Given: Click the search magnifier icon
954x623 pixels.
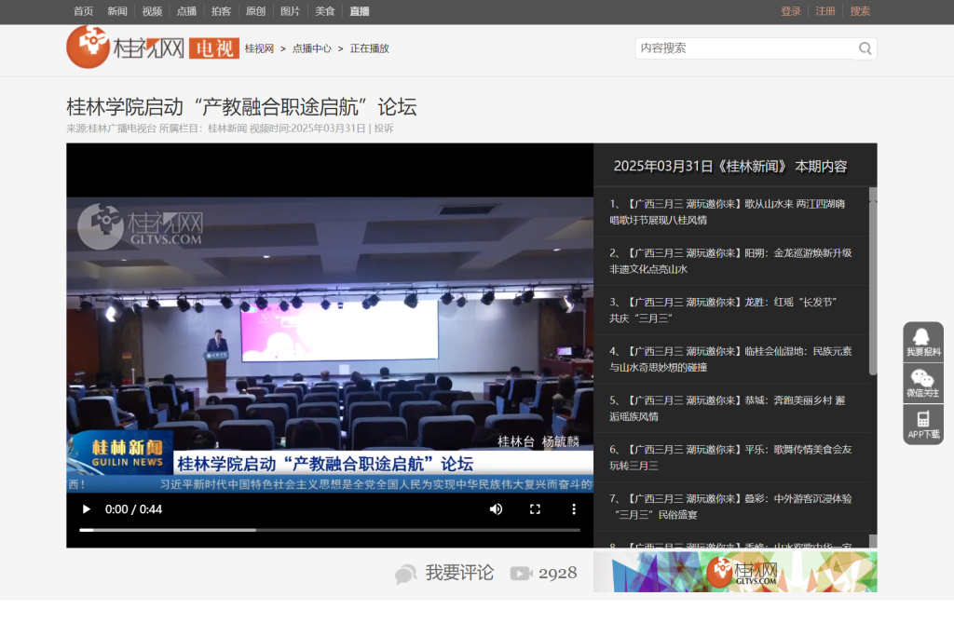Looking at the screenshot, I should tap(865, 48).
